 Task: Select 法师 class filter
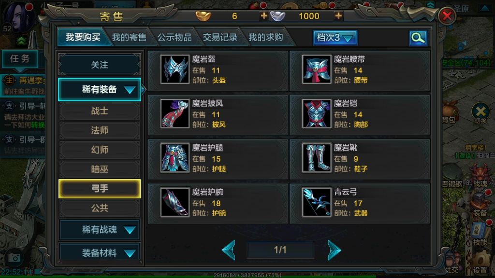(100, 130)
